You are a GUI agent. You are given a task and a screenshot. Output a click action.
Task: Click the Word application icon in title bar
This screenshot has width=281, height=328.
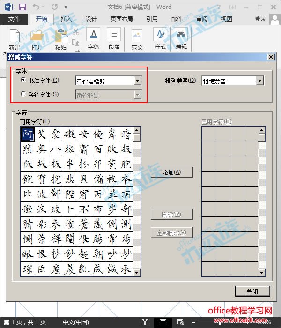(x=9, y=7)
